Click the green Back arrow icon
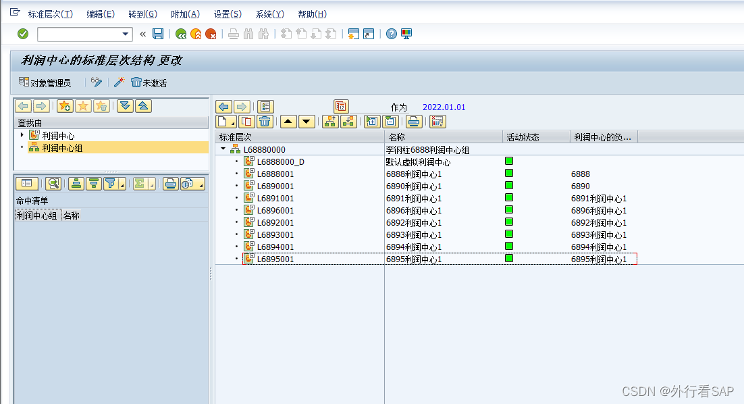Screen dimensions: 744x404 [x=180, y=34]
